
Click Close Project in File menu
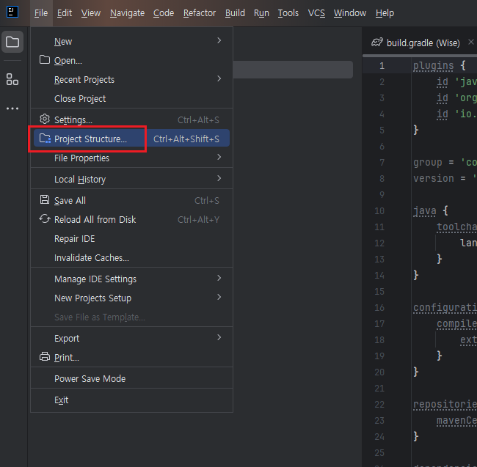80,98
